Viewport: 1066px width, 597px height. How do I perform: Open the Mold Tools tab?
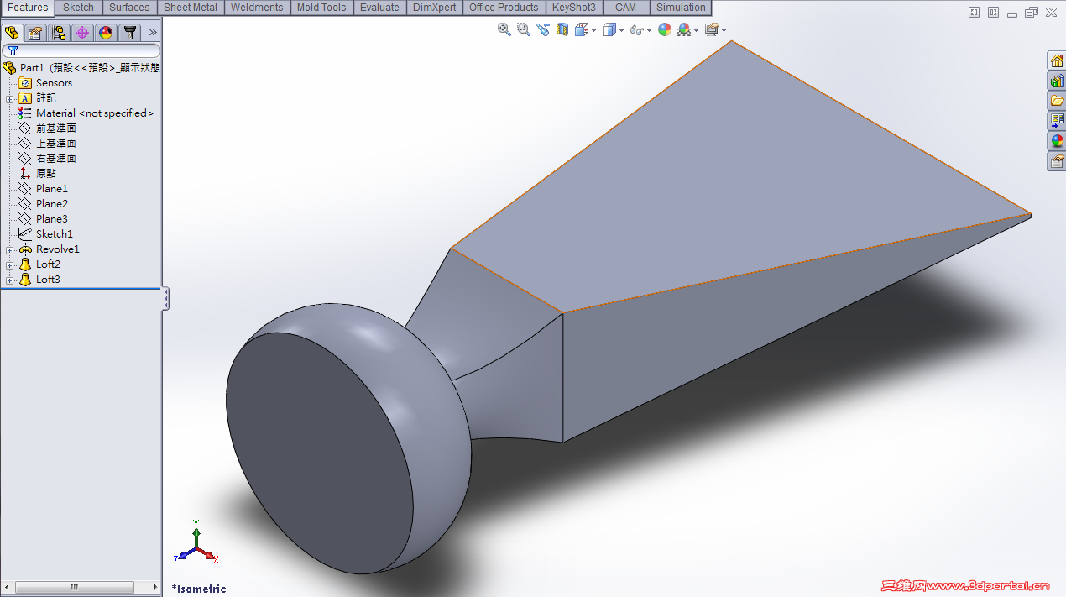[321, 8]
